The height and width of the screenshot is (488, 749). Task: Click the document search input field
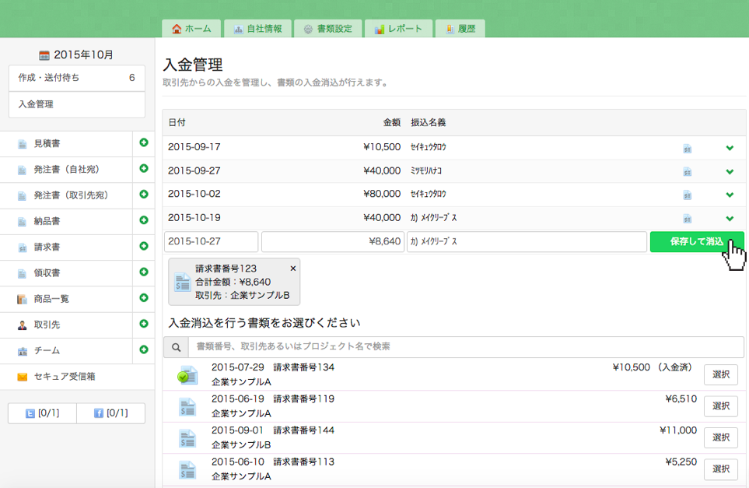click(x=466, y=347)
